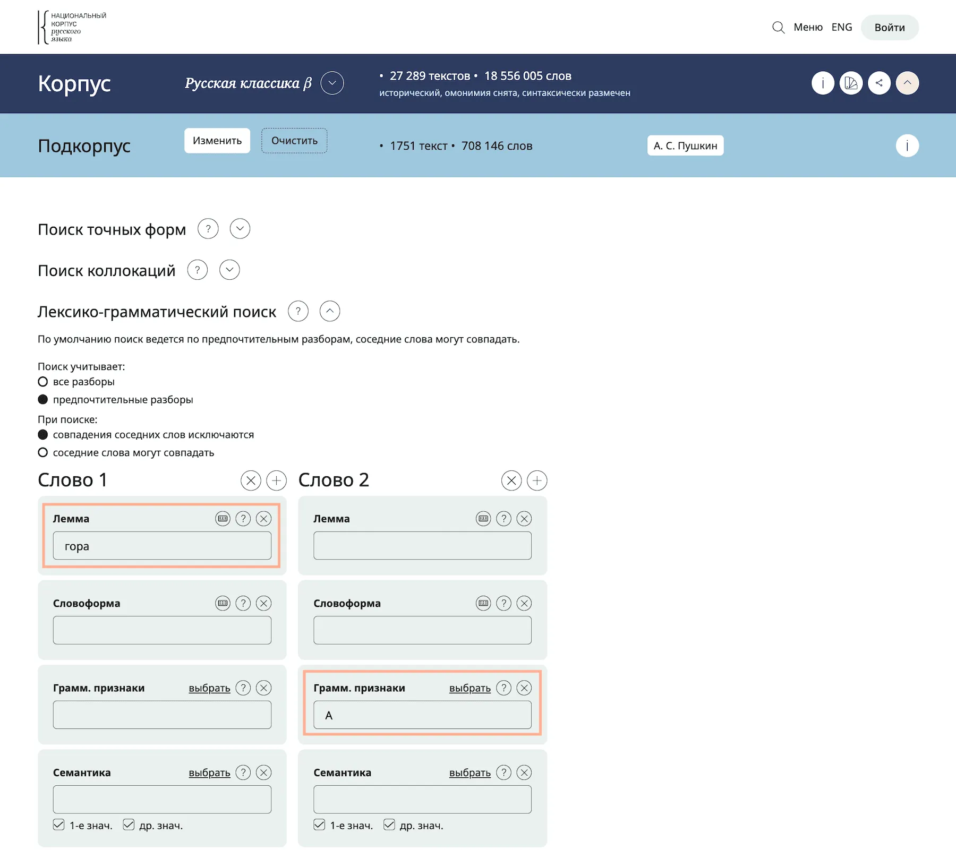This screenshot has width=956, height=850.
Task: Clear the Слово 1 Лемма field
Action: tap(264, 519)
